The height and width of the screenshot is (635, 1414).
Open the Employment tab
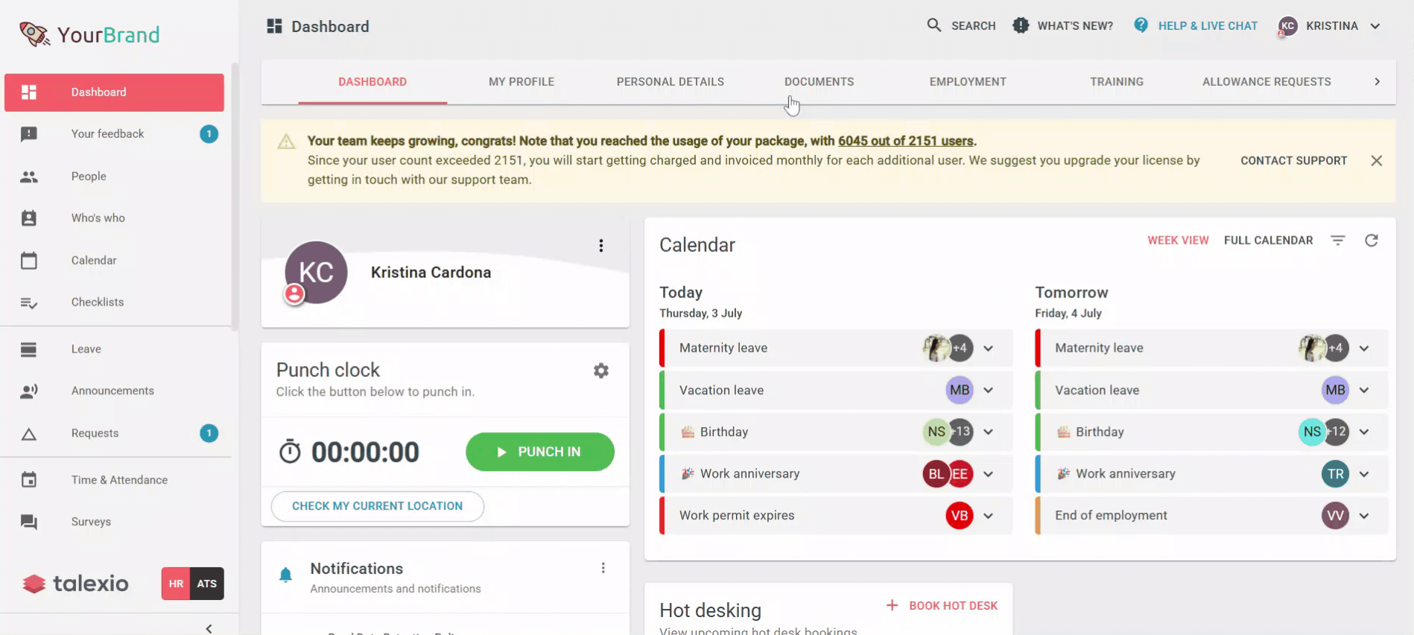(968, 82)
